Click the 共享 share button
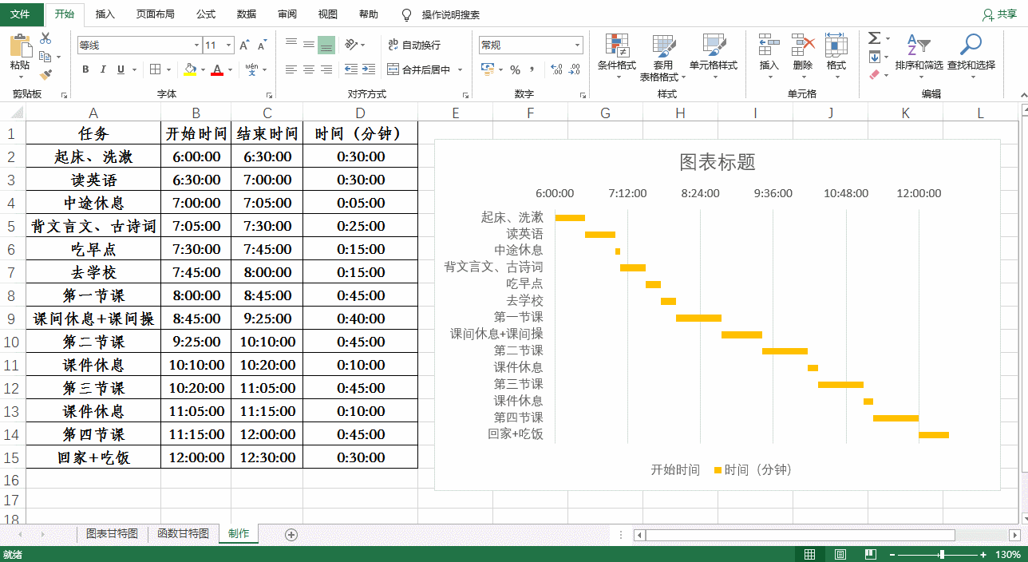The image size is (1028, 562). [x=999, y=14]
